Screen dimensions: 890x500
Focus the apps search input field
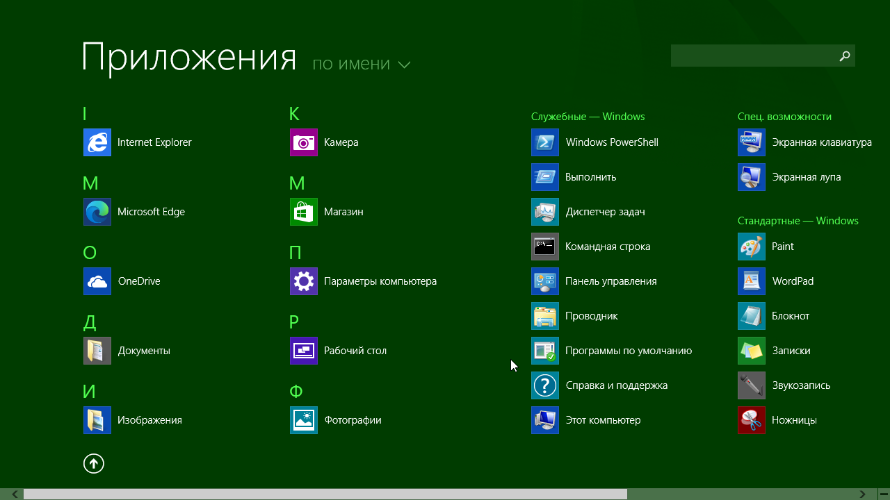753,56
